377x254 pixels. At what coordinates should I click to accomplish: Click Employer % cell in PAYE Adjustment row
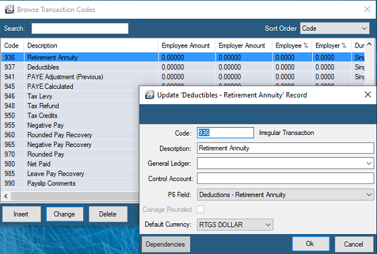(331, 77)
